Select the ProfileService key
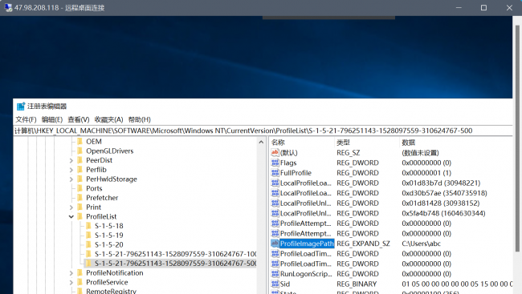 pos(107,282)
